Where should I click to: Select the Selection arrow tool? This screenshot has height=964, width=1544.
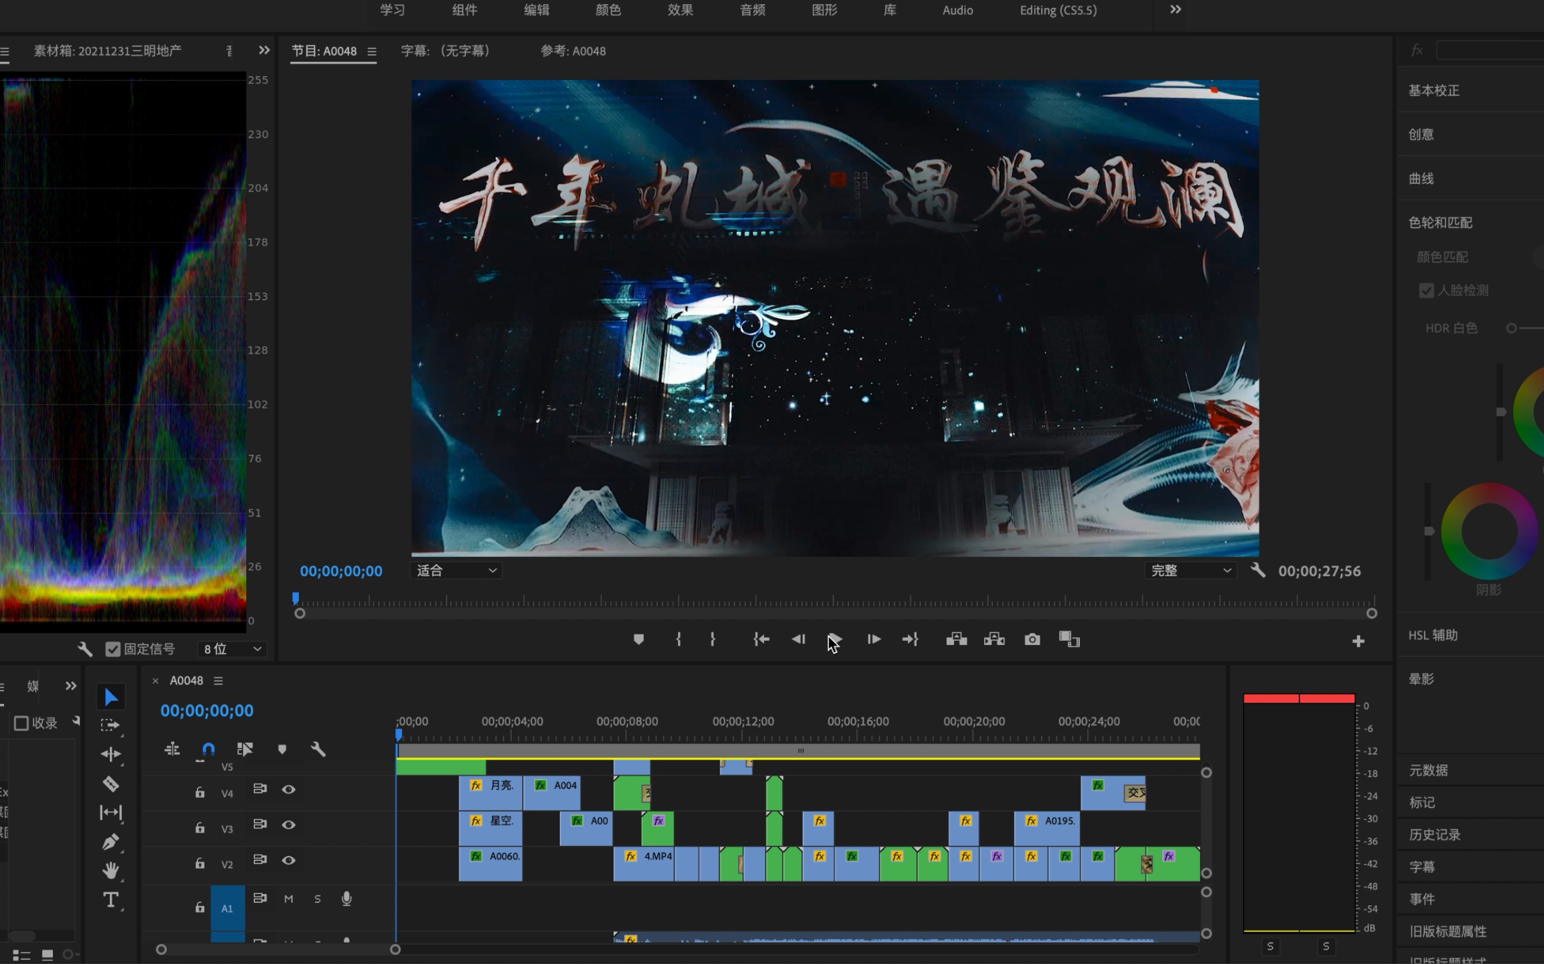(x=111, y=697)
